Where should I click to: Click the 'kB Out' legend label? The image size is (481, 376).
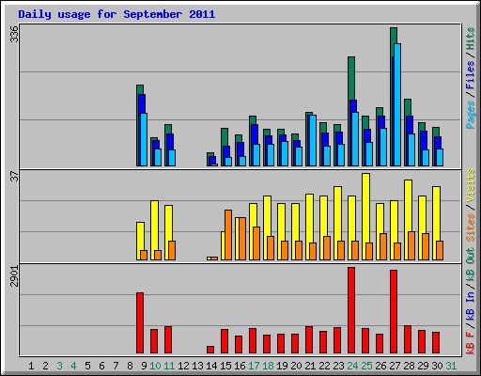click(x=471, y=265)
